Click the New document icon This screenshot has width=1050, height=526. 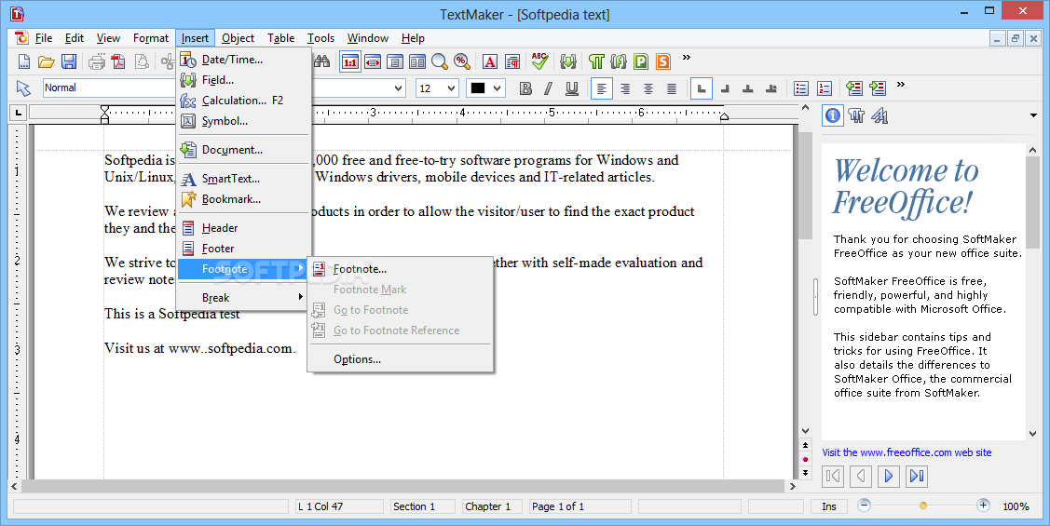[x=24, y=62]
